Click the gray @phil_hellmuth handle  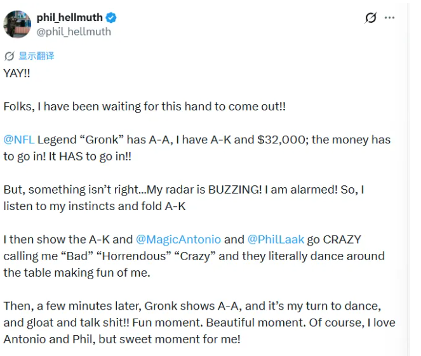[x=74, y=32]
